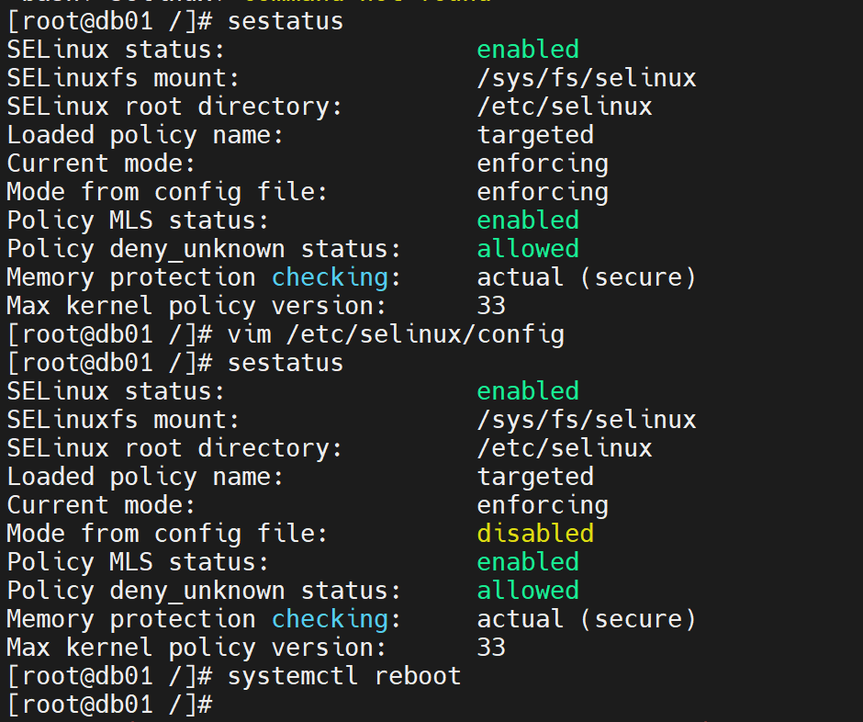Click green "enabled" for SELinux status, second output
Image resolution: width=863 pixels, height=722 pixels.
(528, 391)
